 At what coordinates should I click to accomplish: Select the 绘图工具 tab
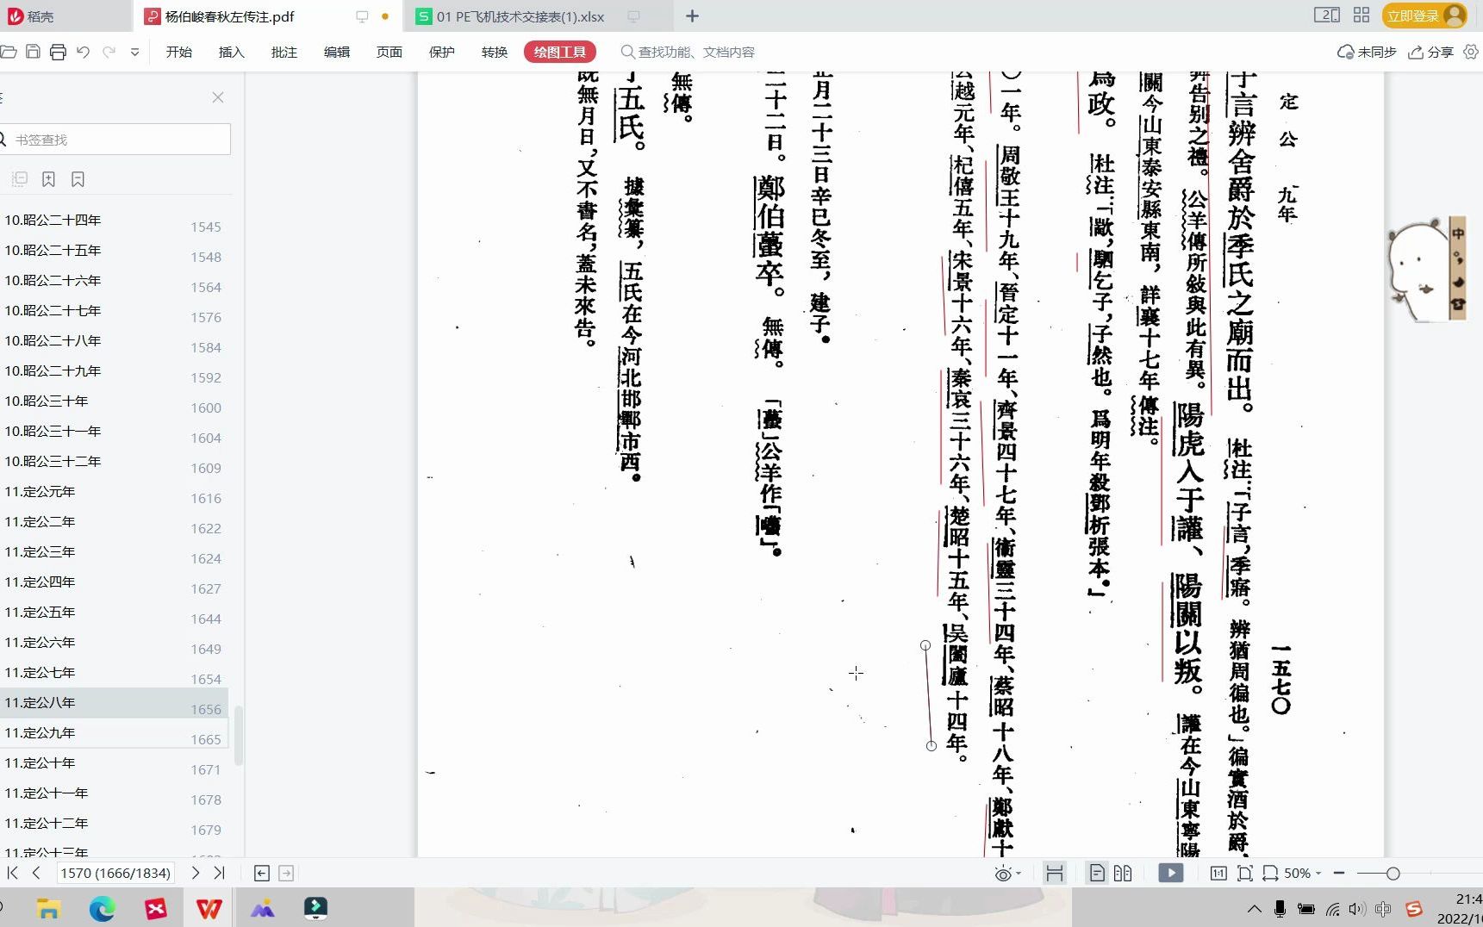coord(560,52)
